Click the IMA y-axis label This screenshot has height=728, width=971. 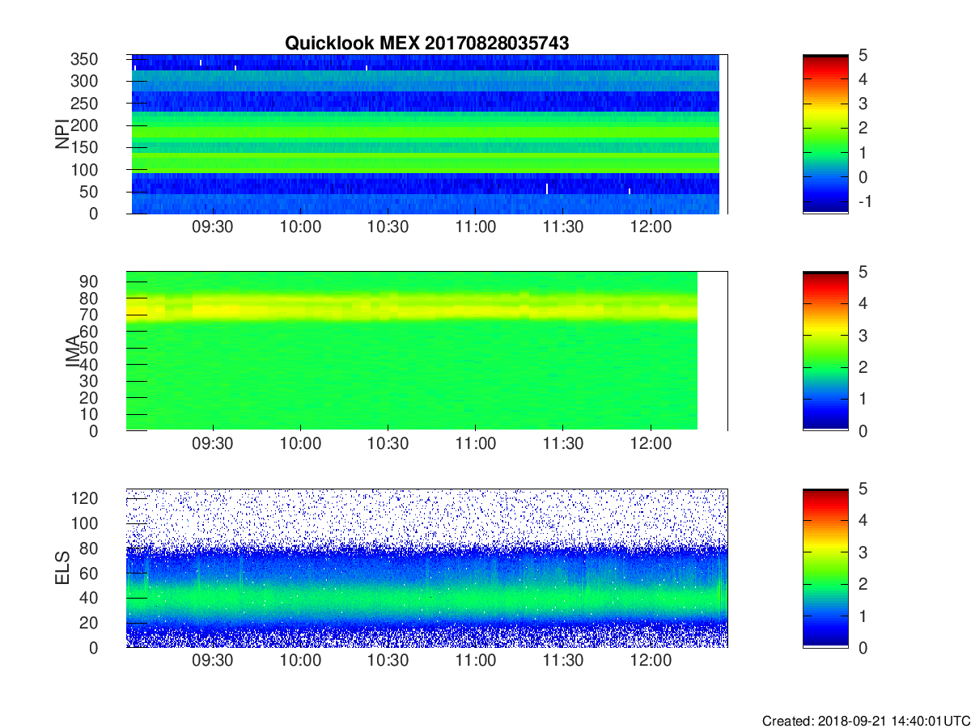pos(73,352)
